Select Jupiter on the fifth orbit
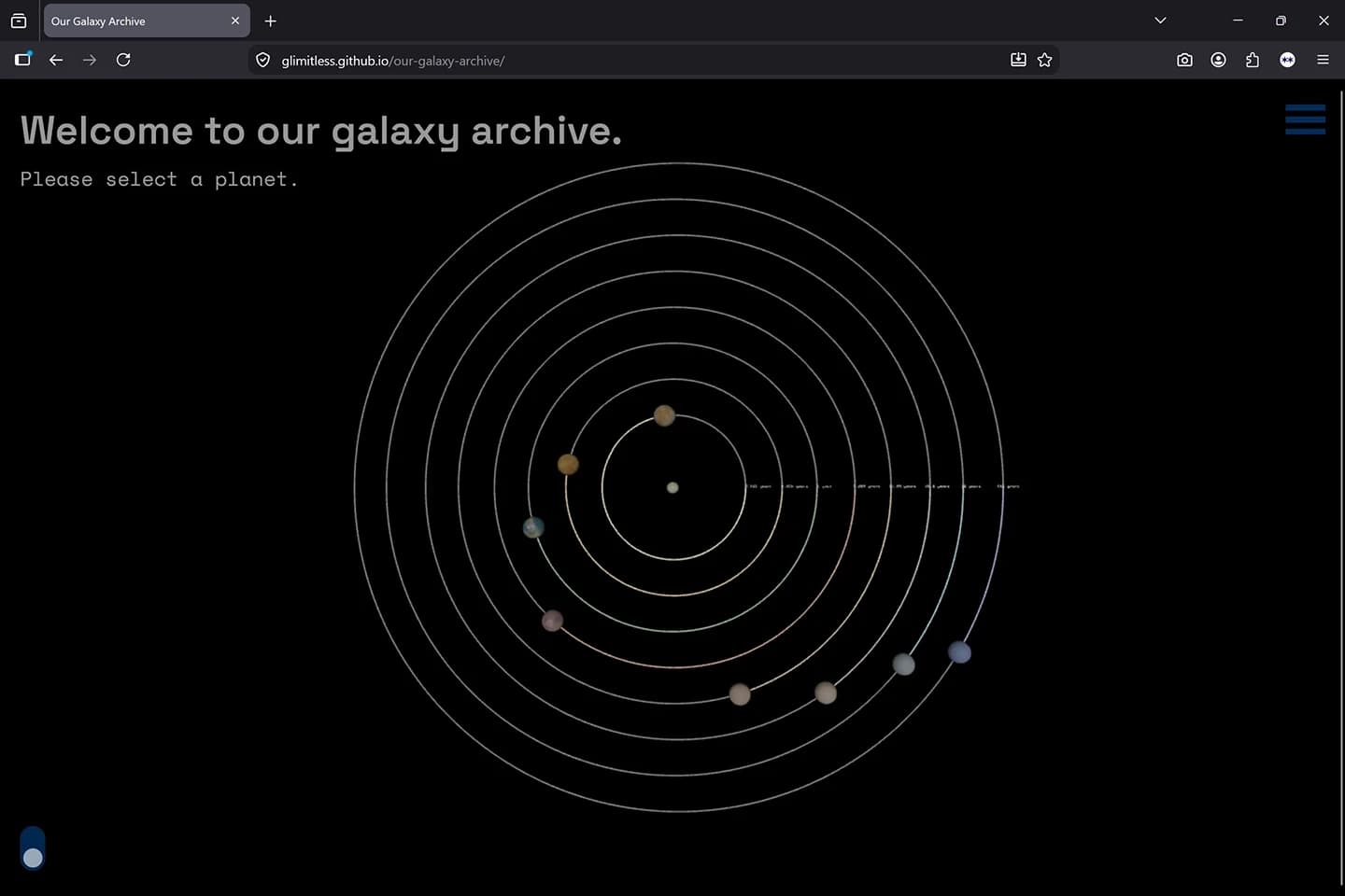 click(x=740, y=694)
